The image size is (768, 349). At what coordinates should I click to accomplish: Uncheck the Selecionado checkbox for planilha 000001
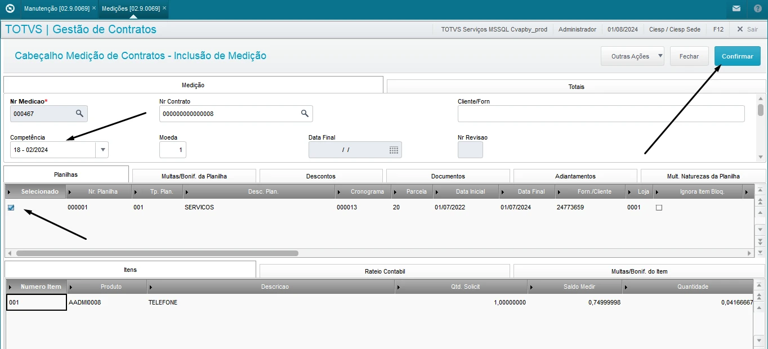tap(11, 208)
